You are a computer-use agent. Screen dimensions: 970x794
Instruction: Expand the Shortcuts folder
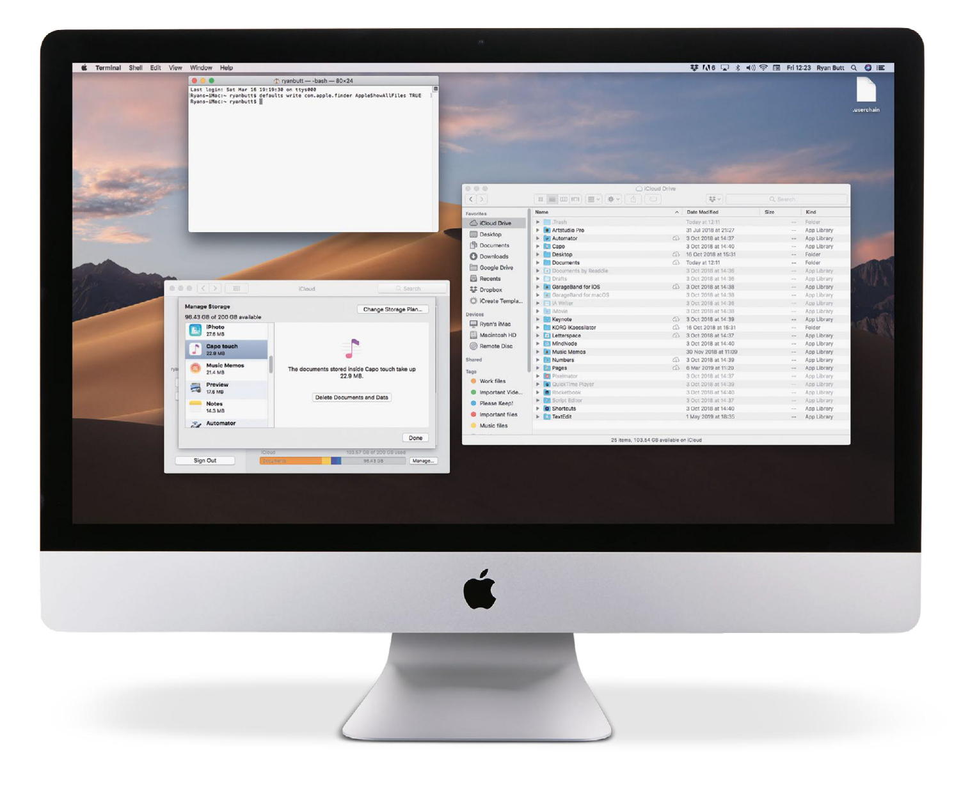tap(538, 409)
